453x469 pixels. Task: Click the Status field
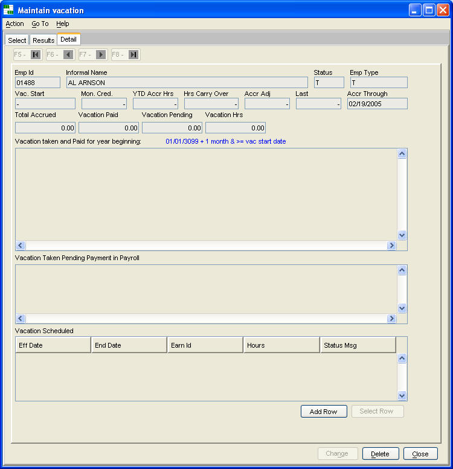click(329, 83)
